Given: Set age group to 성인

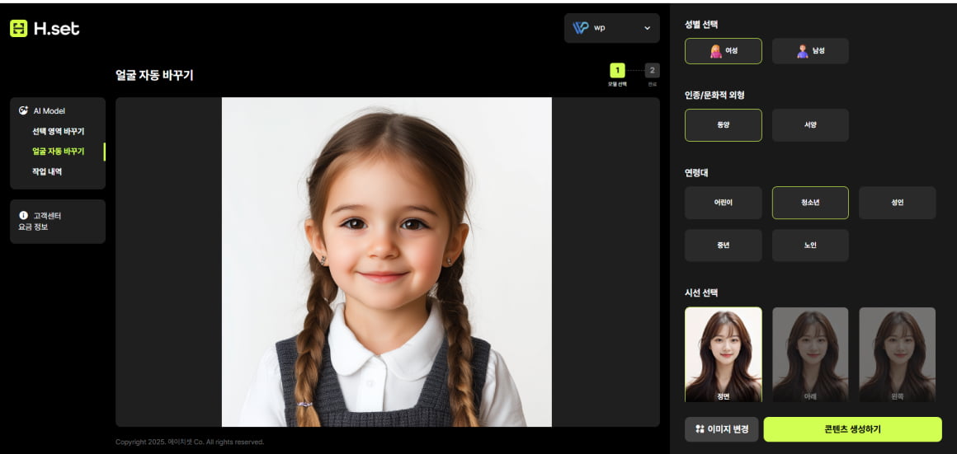Looking at the screenshot, I should click(897, 203).
